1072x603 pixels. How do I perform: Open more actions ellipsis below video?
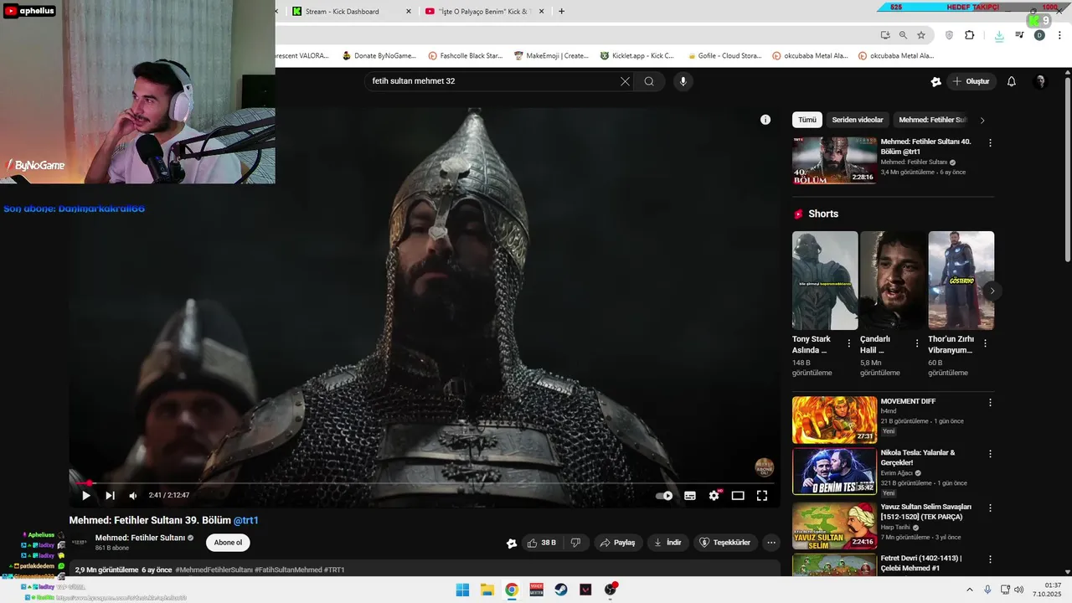point(771,543)
